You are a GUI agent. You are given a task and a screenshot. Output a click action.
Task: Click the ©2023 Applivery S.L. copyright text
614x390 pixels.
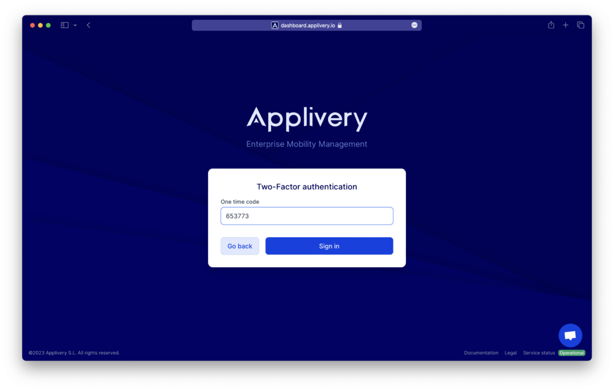(x=74, y=353)
